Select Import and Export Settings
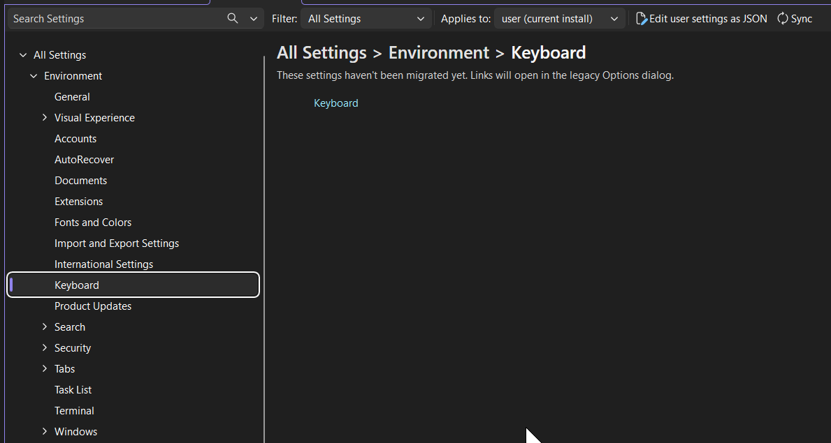The width and height of the screenshot is (831, 443). point(117,243)
